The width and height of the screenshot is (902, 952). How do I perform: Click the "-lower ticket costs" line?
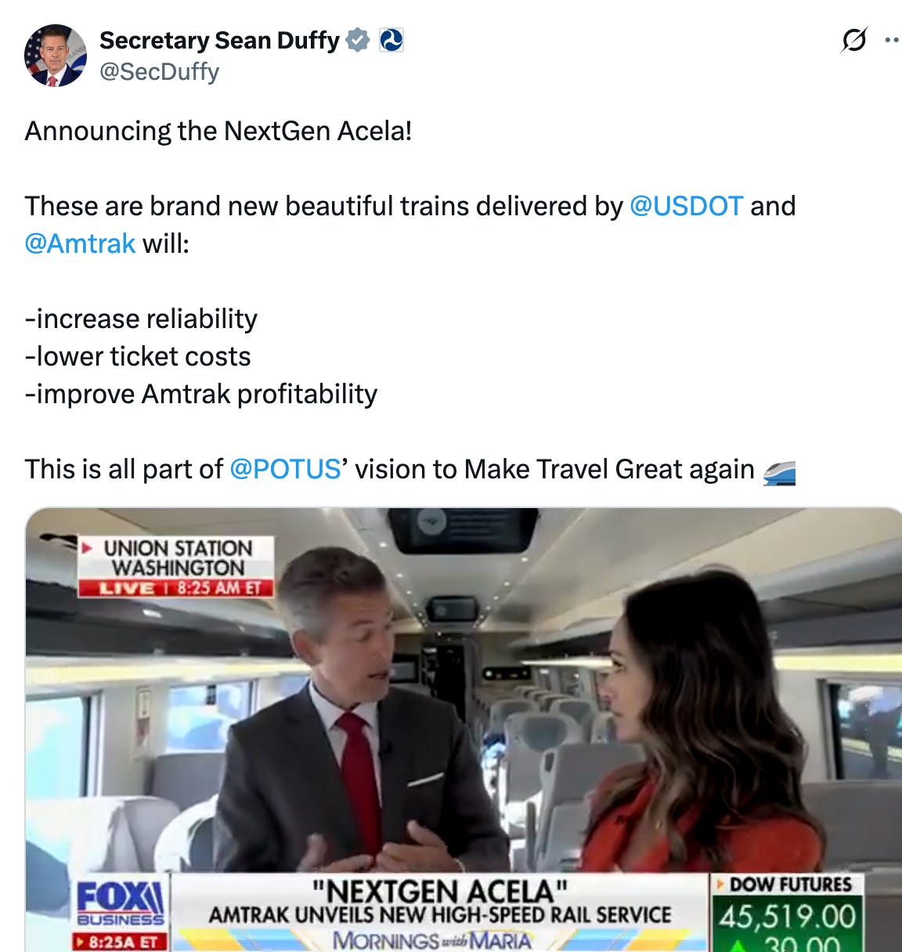138,356
